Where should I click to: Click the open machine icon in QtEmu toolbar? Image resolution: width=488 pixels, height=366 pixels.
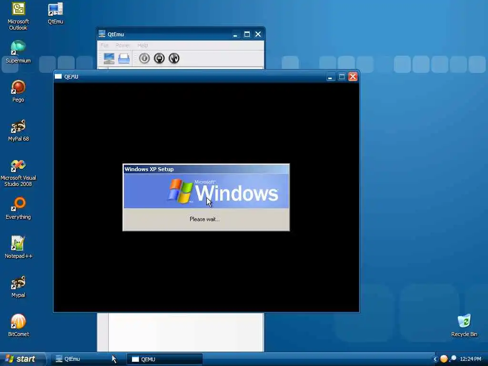click(124, 59)
